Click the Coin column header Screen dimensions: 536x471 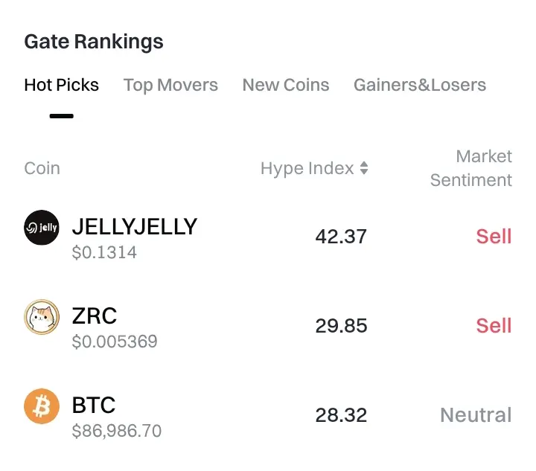point(42,168)
